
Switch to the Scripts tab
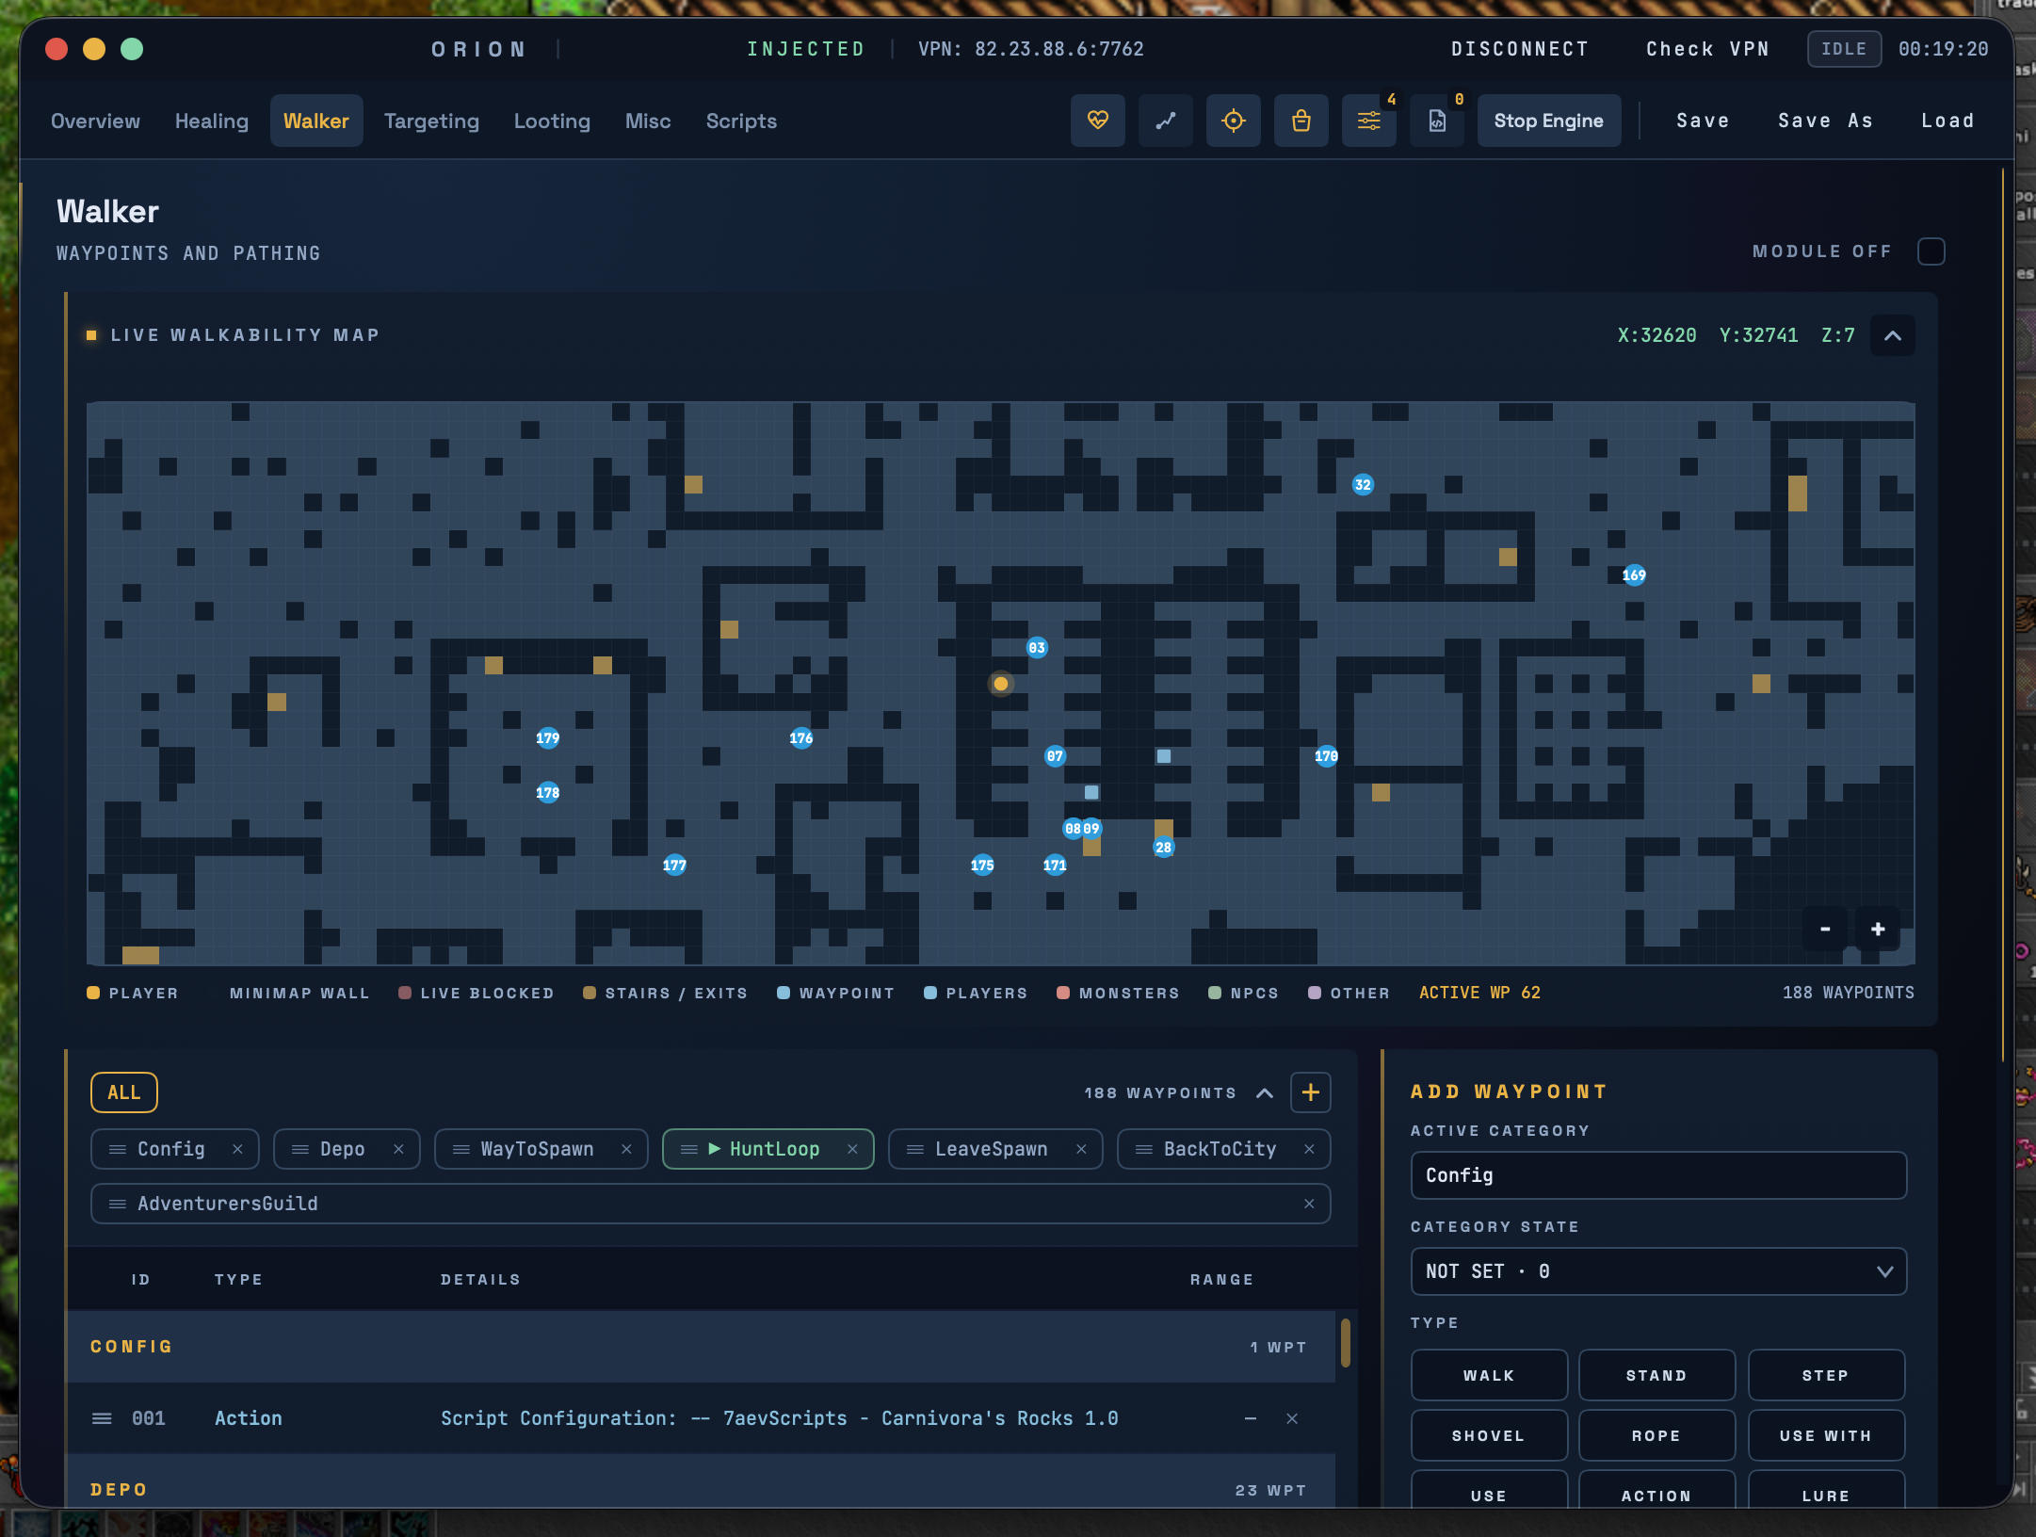pos(741,121)
